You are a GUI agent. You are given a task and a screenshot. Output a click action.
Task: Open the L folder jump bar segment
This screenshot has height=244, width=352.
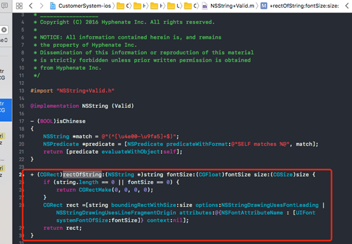(x=174, y=6)
